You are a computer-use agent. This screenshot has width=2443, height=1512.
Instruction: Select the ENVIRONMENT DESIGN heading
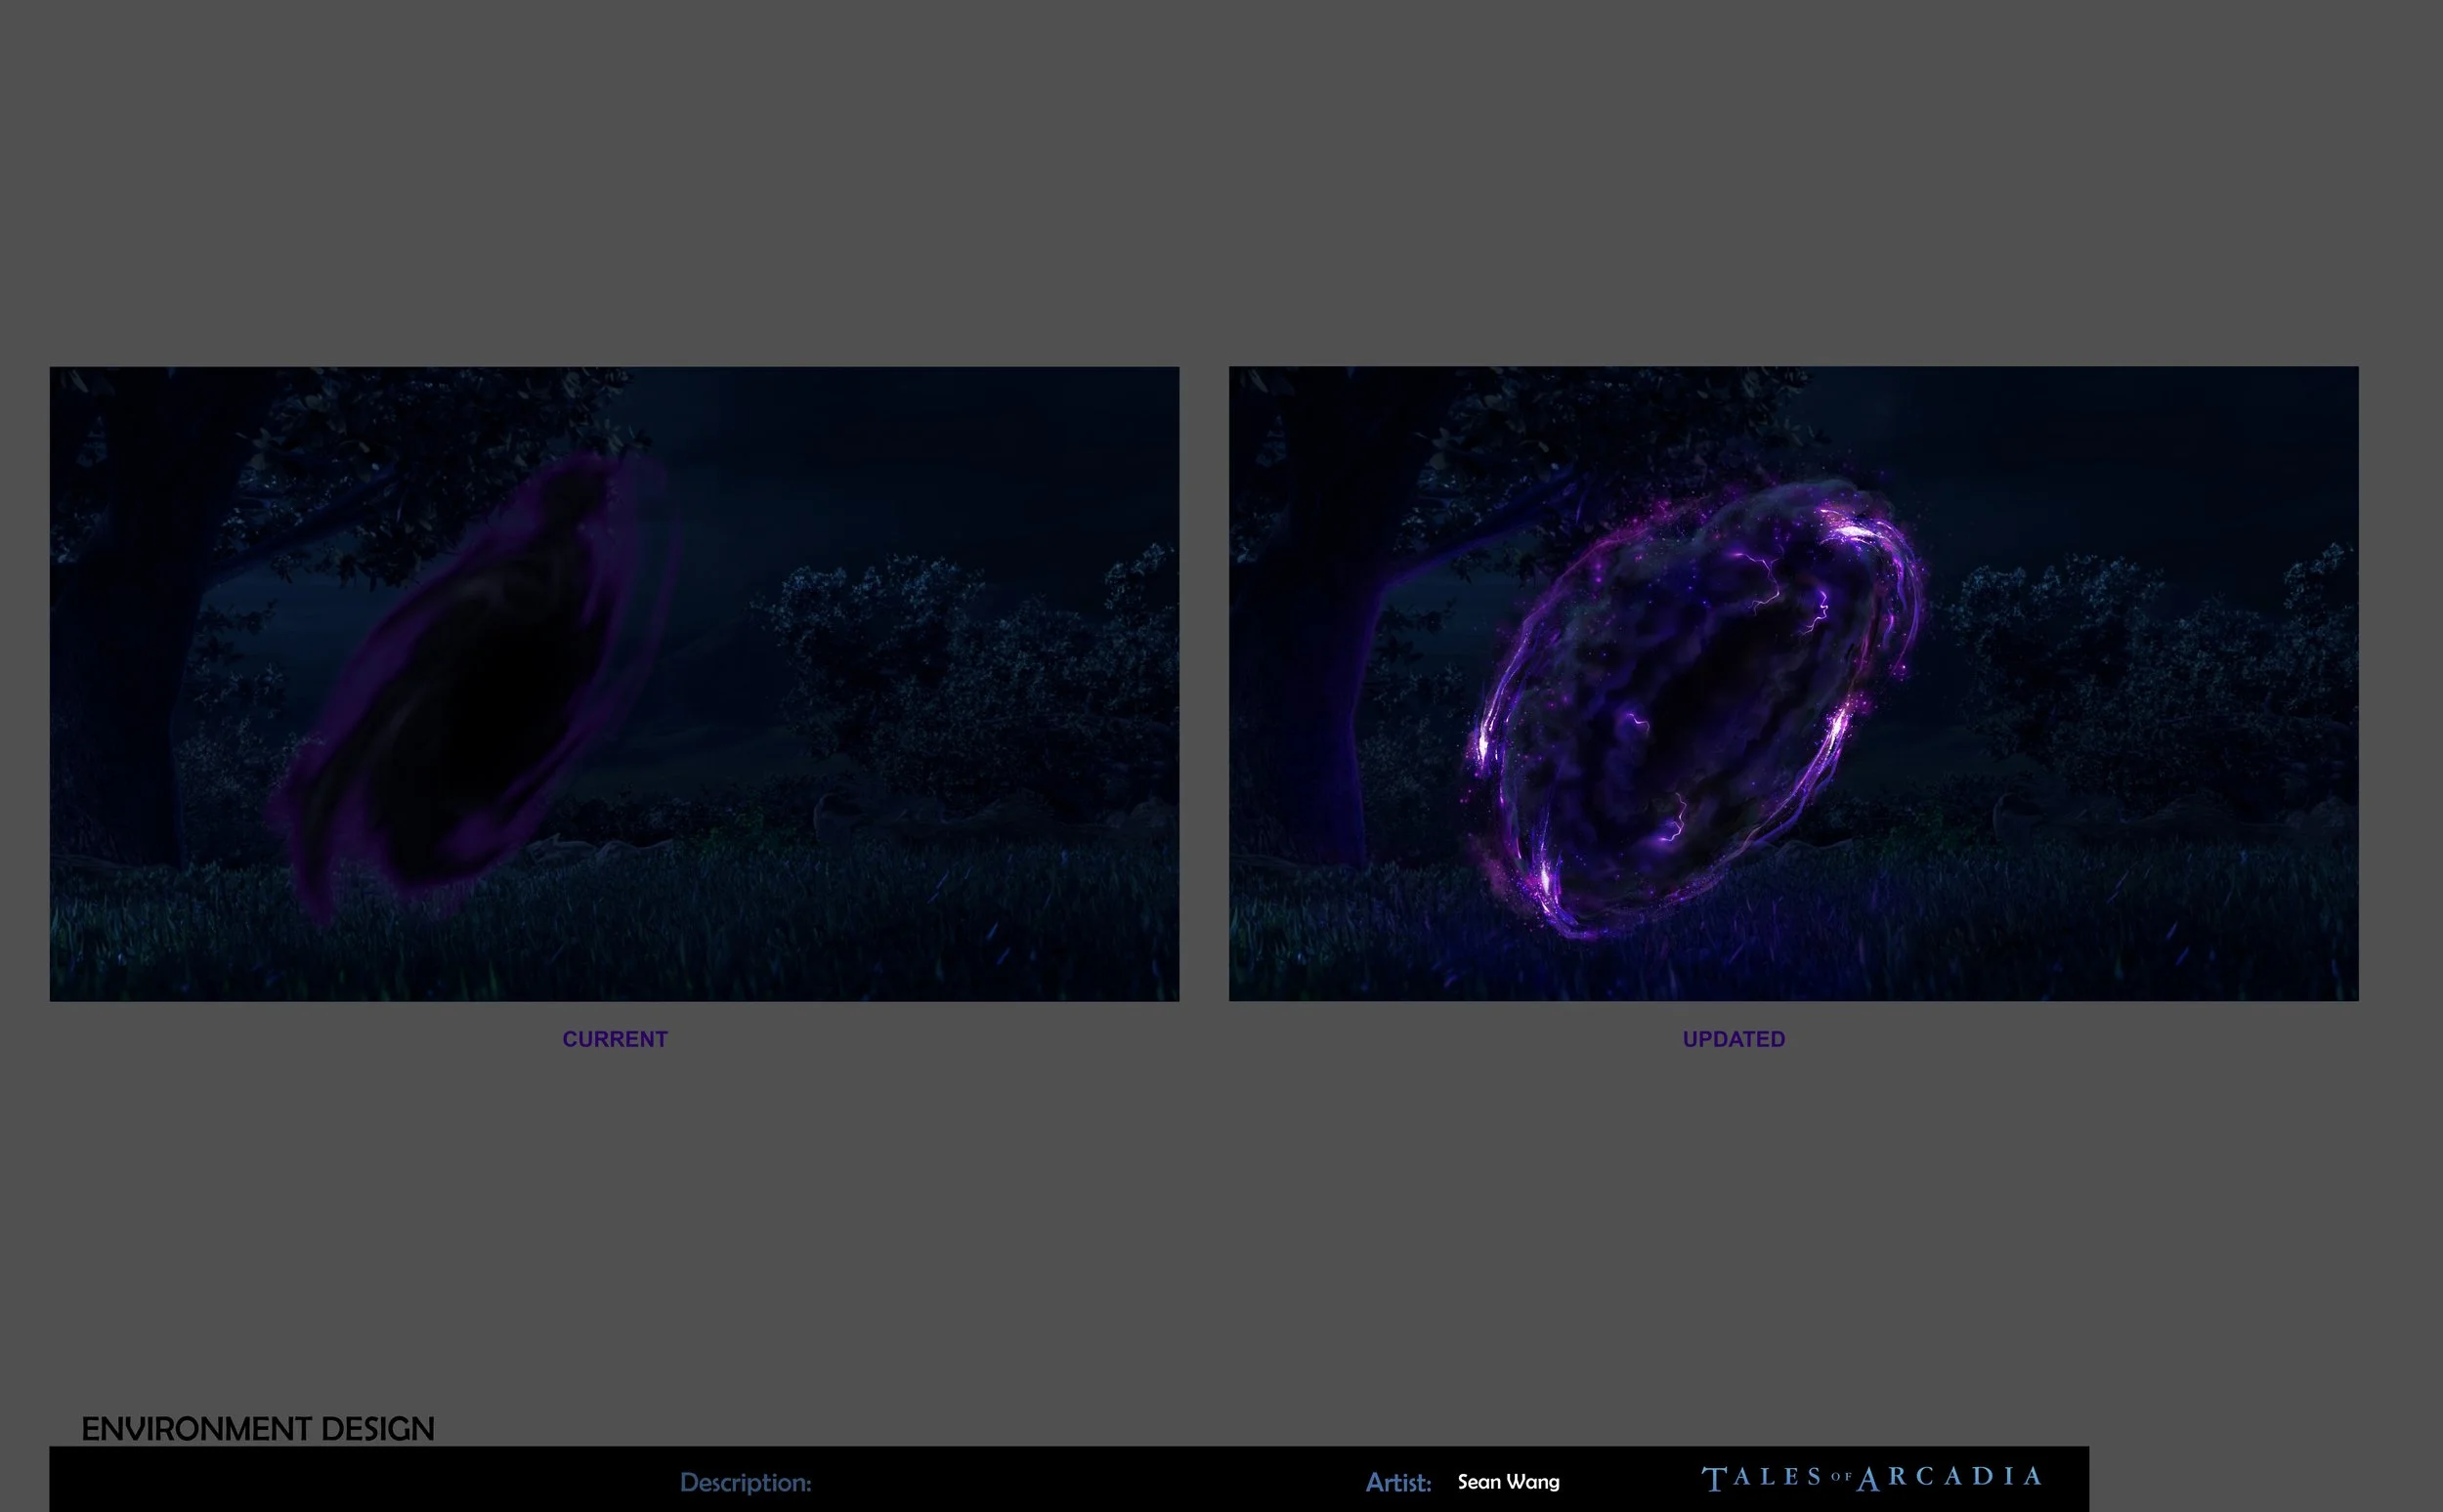tap(258, 1429)
